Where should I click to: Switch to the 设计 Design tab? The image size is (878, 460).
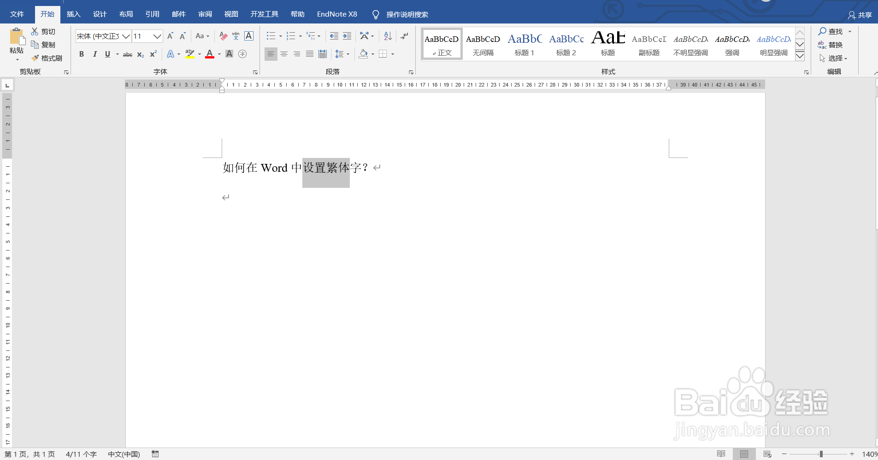[100, 14]
